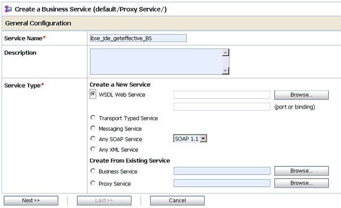Viewport: 341px width, 208px height.
Task: Click the WSDL path input field
Action: pos(222,95)
